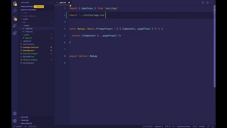Image resolution: width=227 pixels, height=128 pixels.
Task: Click AppProps in the import statement
Action: 87,8
